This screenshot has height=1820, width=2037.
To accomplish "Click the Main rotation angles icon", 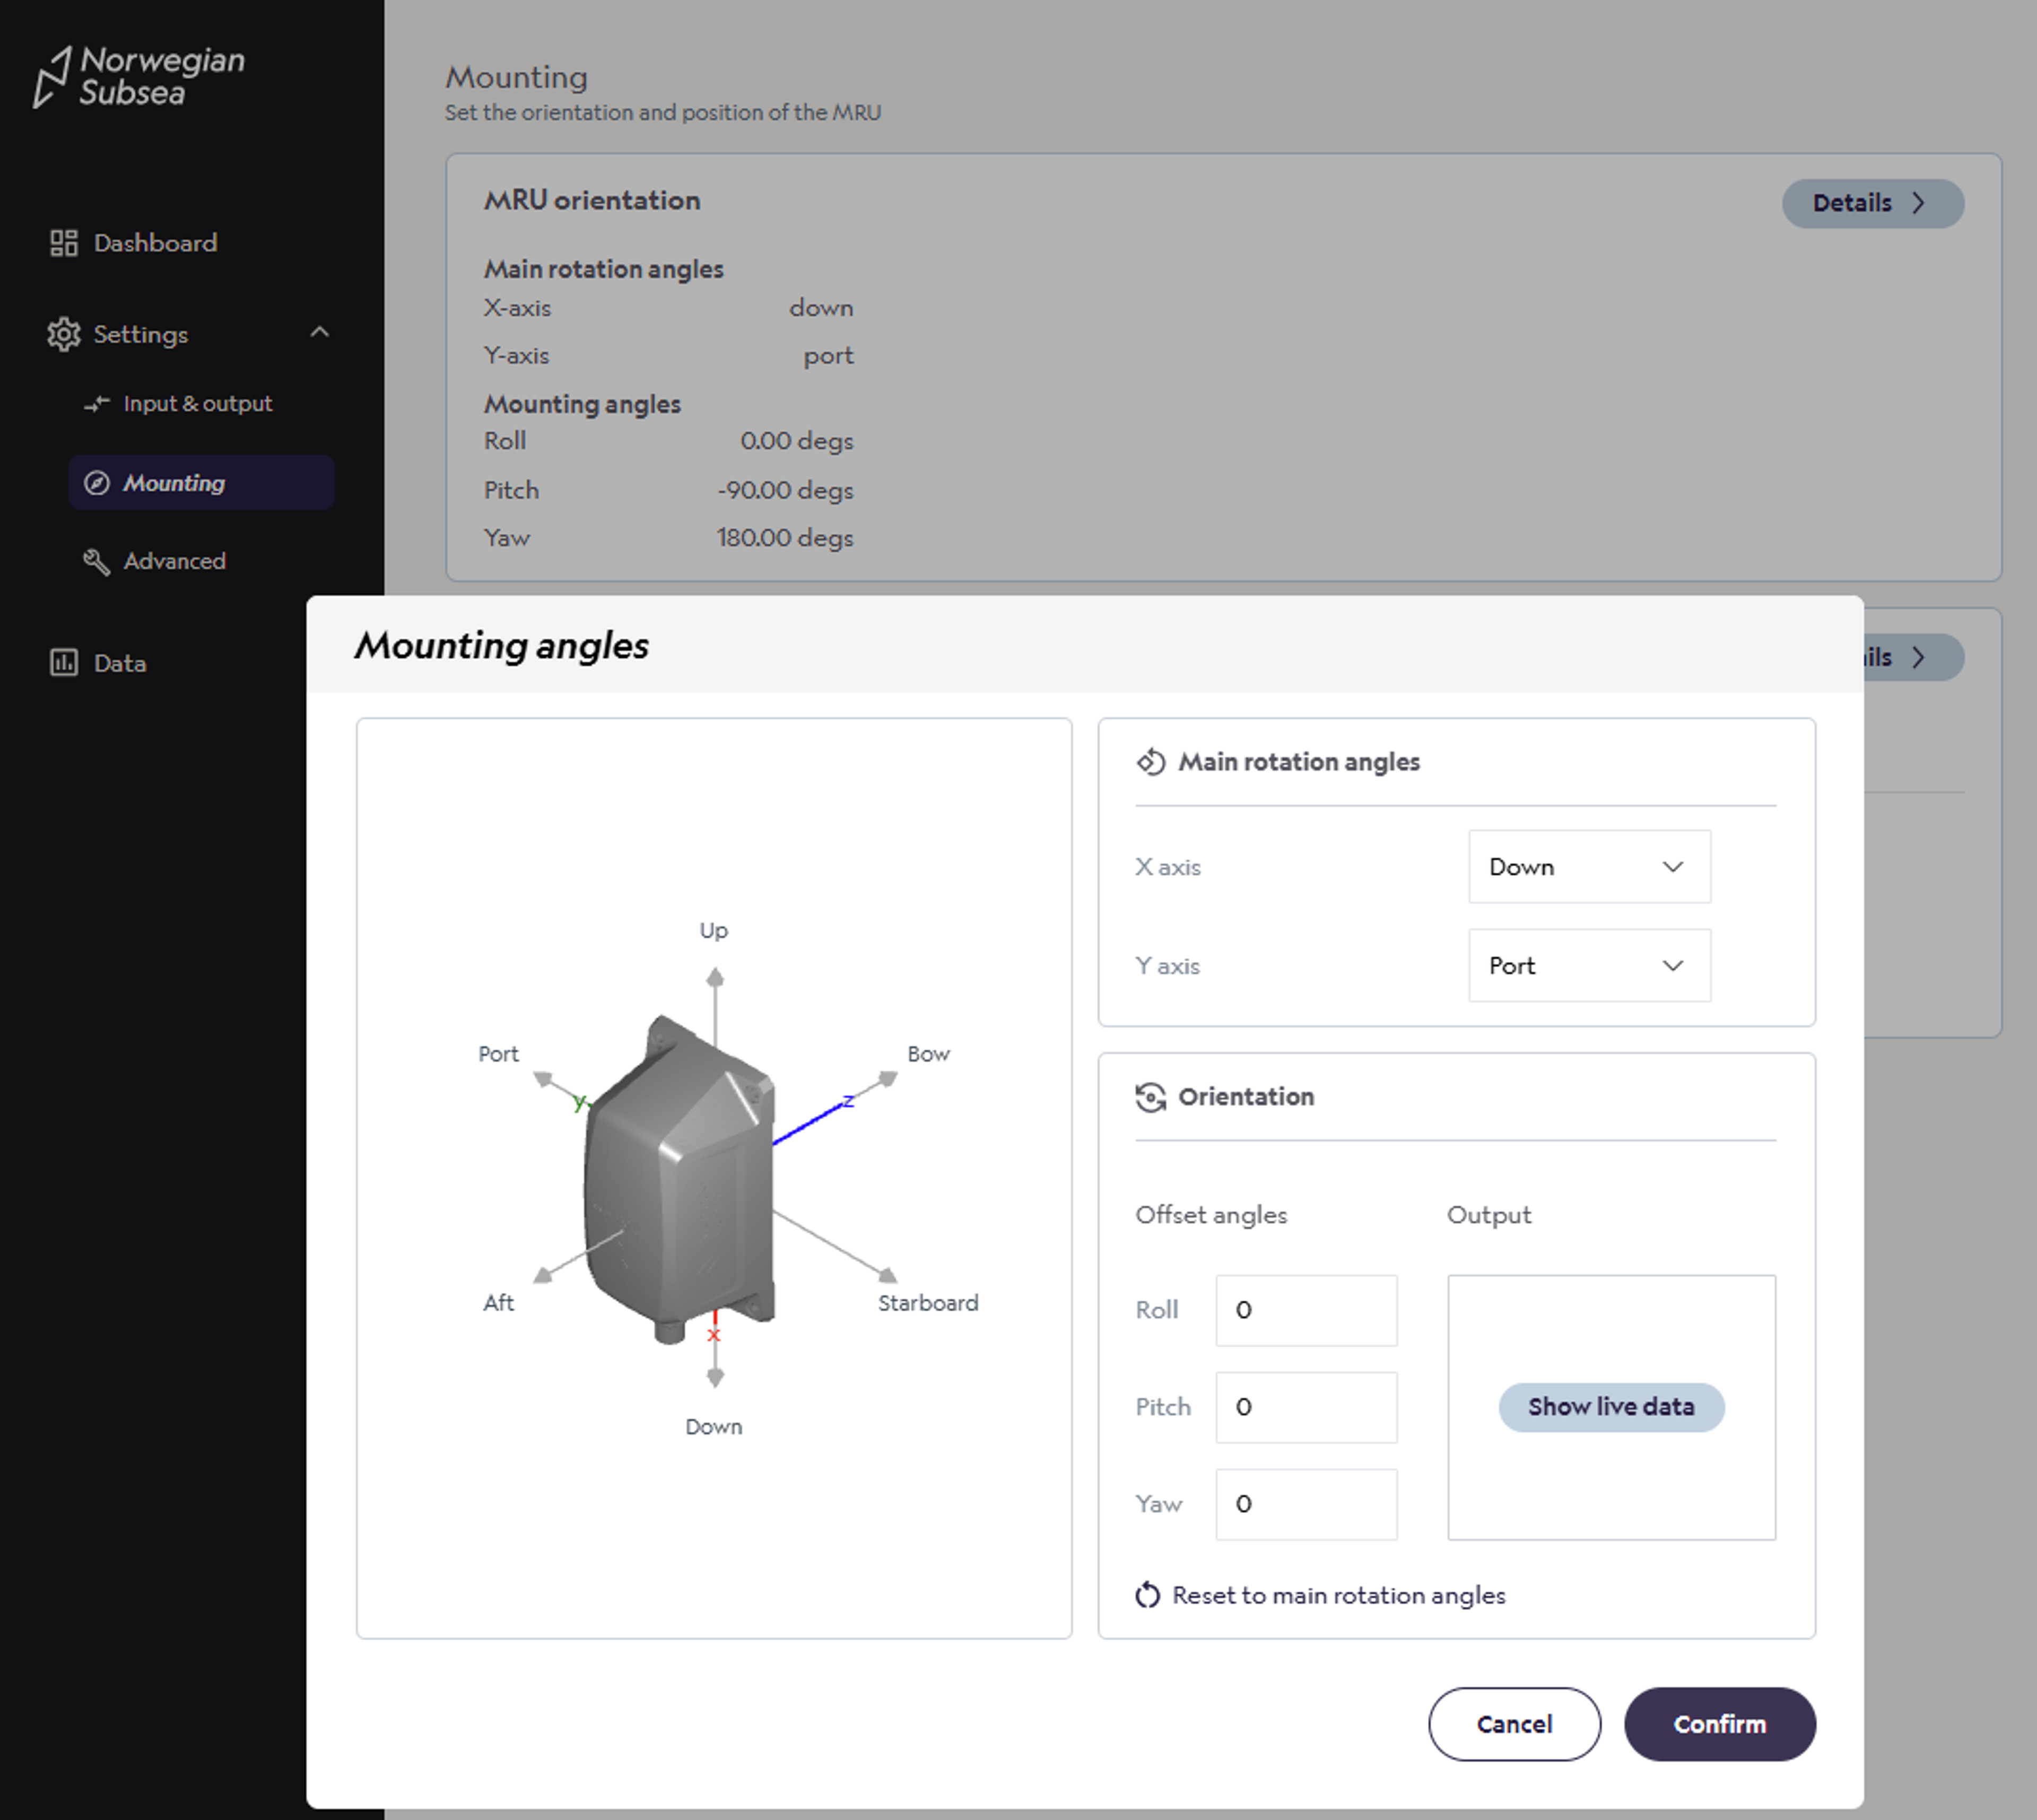I will 1151,762.
